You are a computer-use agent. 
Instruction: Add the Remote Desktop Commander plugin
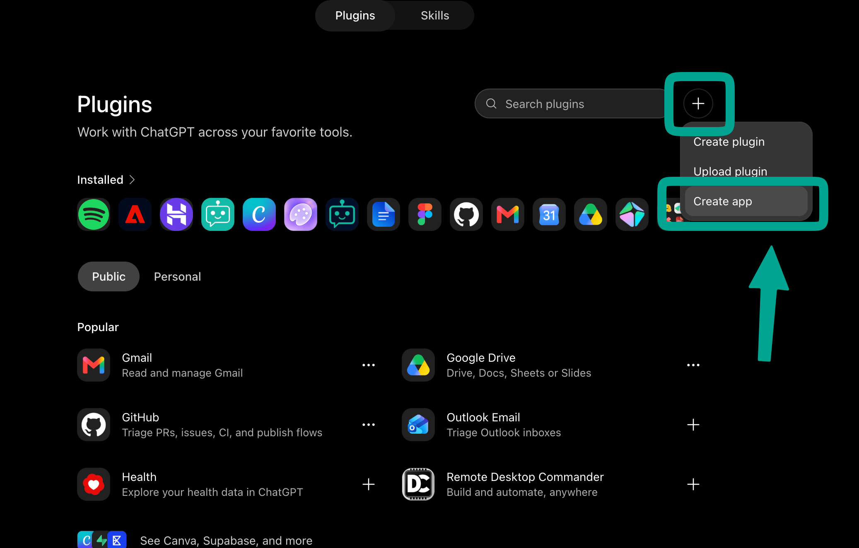click(693, 484)
